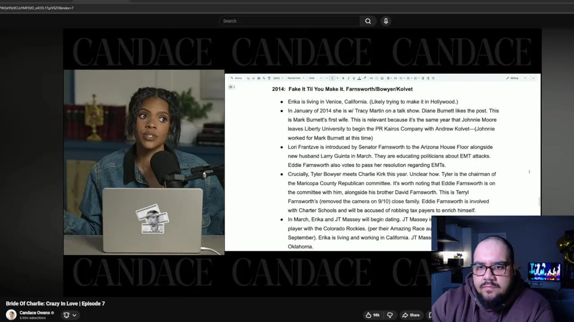The image size is (574, 322).
Task: Click the line spacing icon
Action: tap(396, 78)
